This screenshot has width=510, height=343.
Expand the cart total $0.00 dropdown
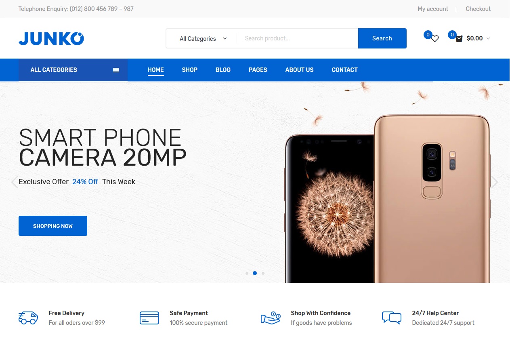coord(478,38)
